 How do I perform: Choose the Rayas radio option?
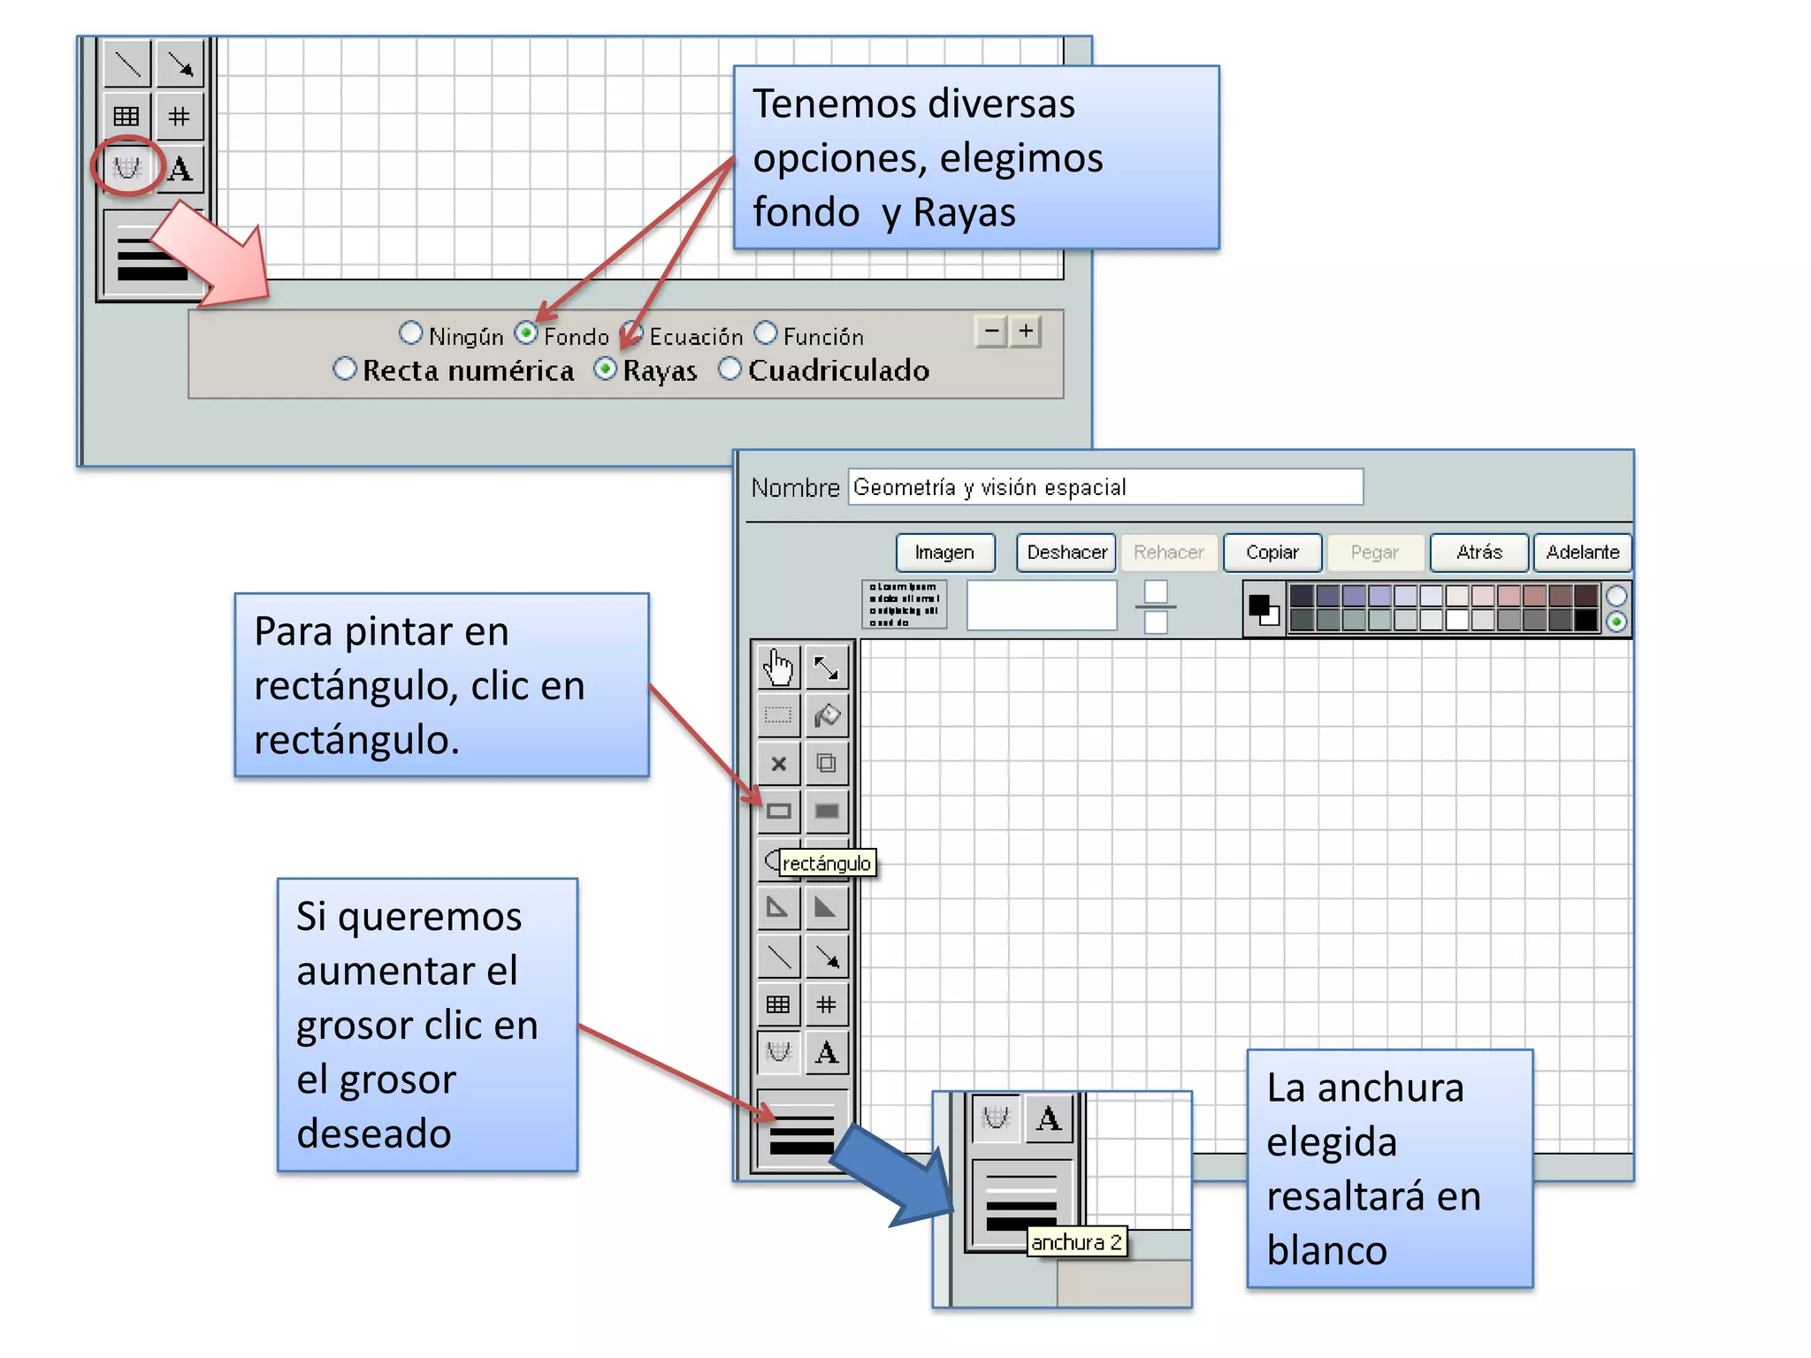605,369
